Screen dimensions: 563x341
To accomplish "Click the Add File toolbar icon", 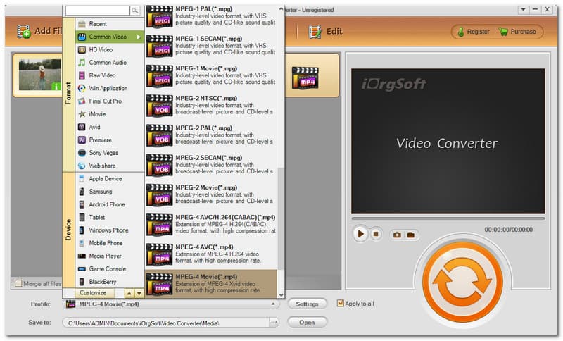I will (24, 31).
